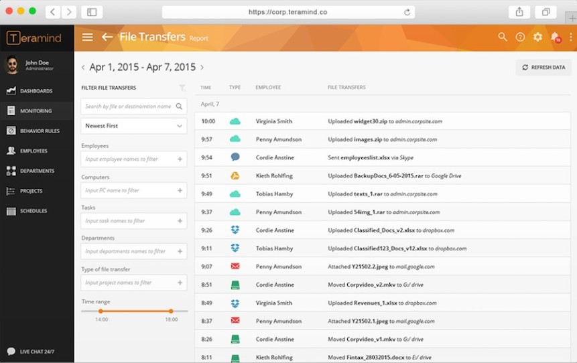
Task: Click the browser address bar
Action: pos(288,12)
